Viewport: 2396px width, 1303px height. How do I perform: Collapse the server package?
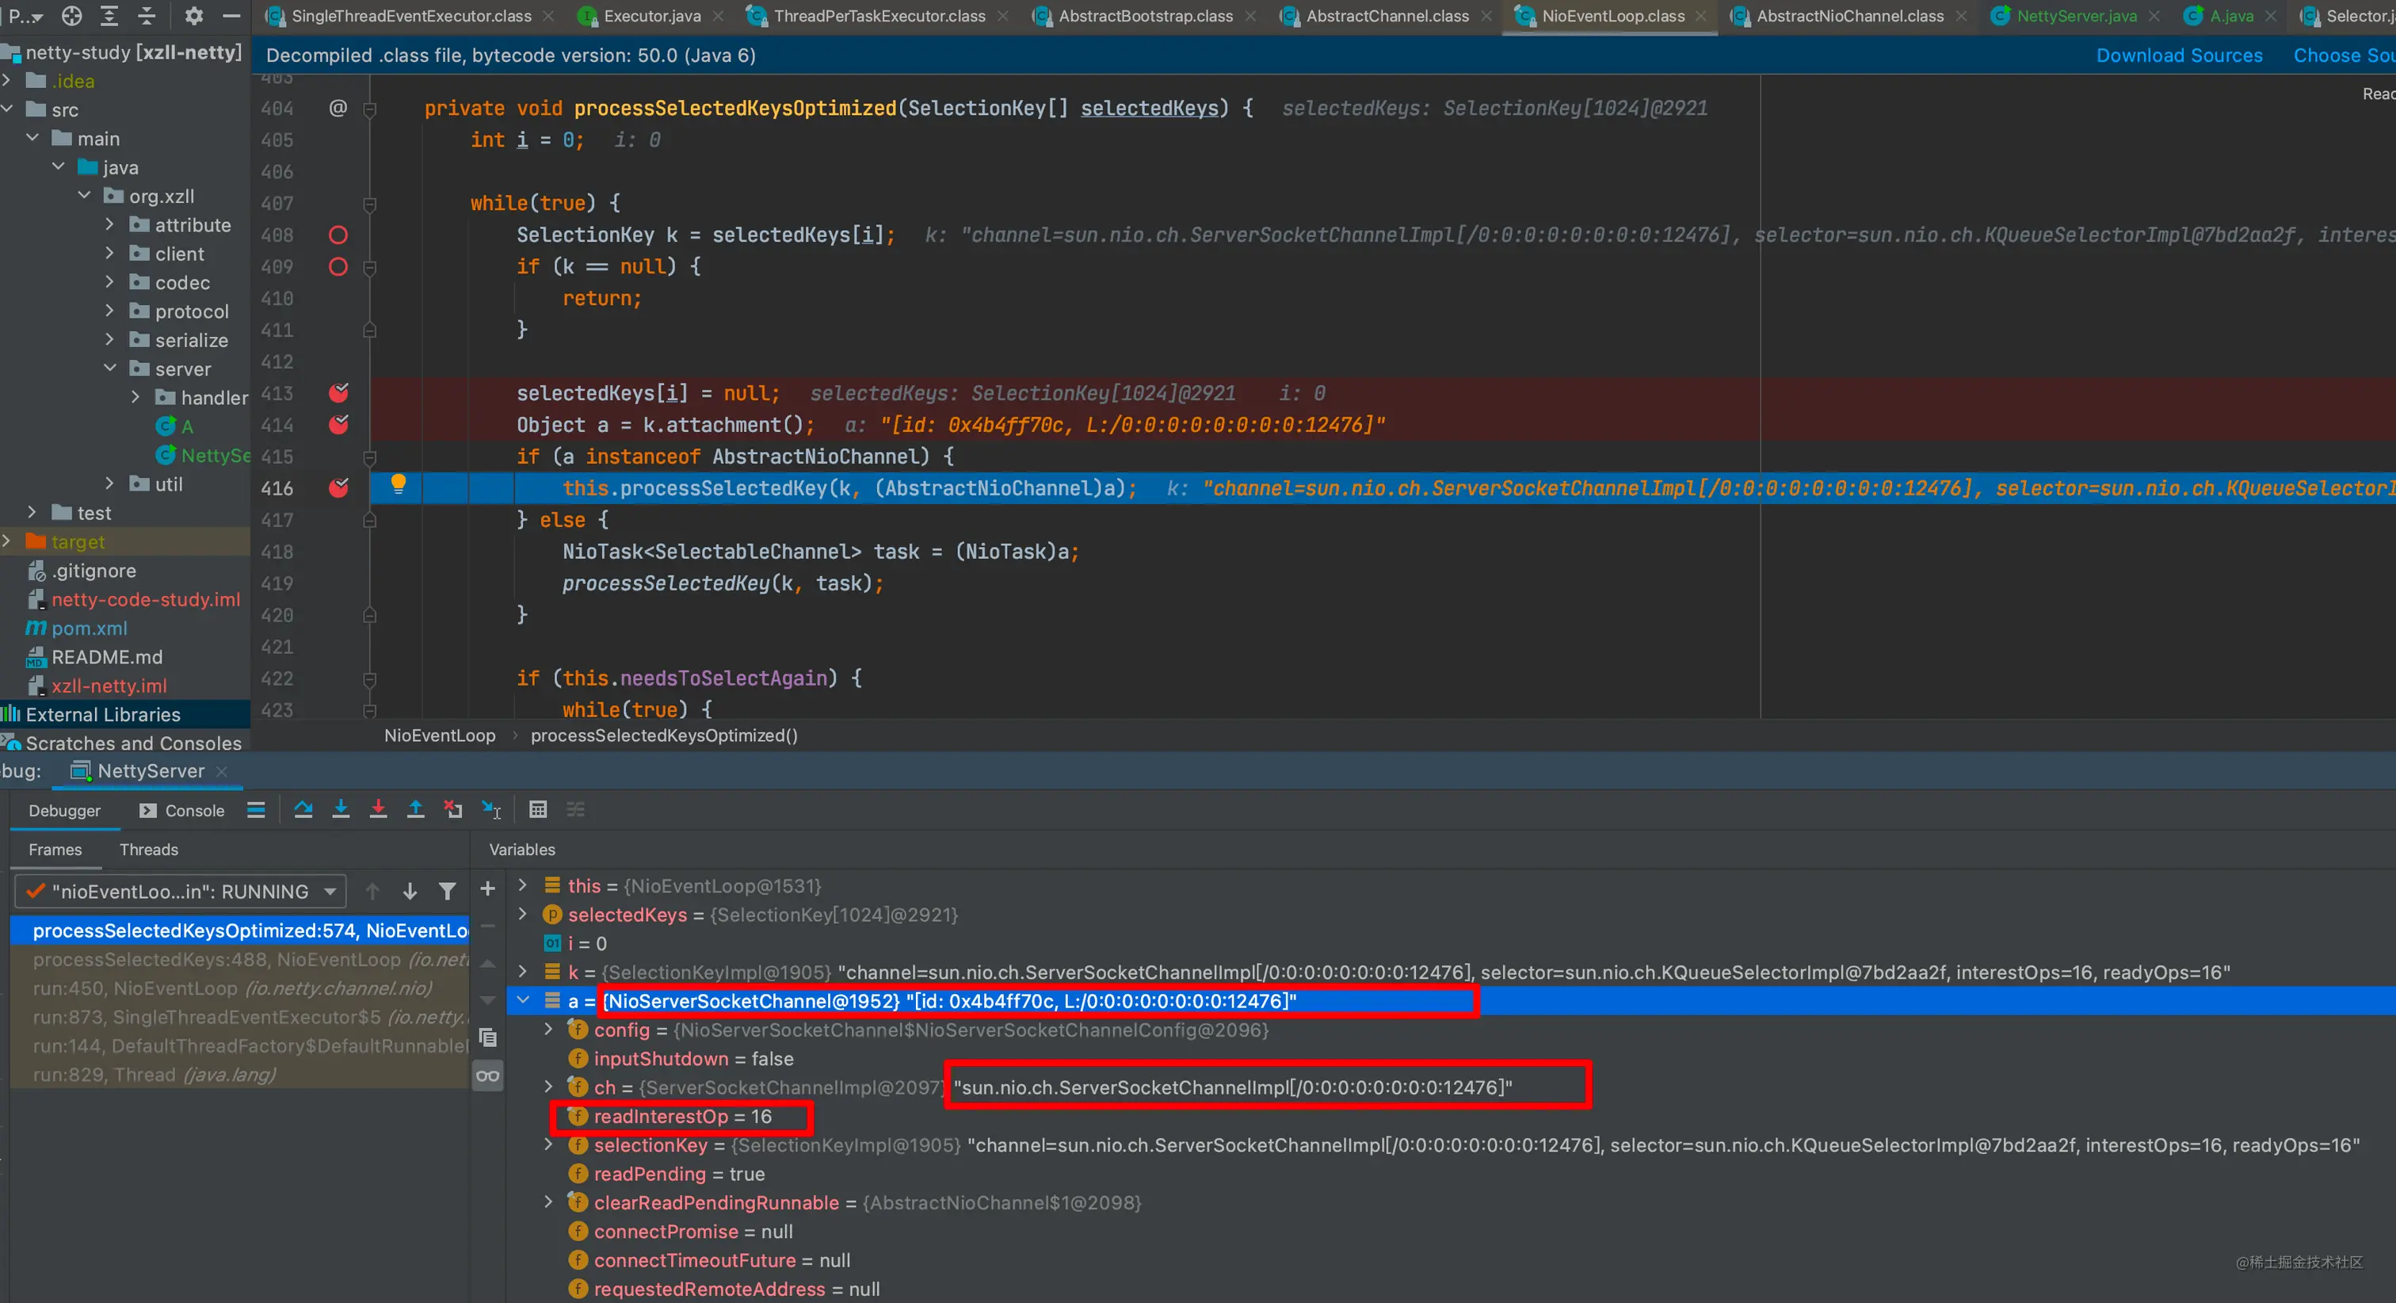(x=110, y=369)
